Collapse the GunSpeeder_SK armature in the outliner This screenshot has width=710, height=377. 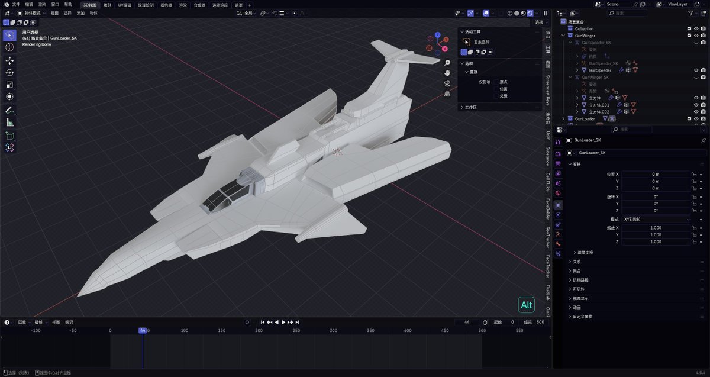[x=570, y=43]
